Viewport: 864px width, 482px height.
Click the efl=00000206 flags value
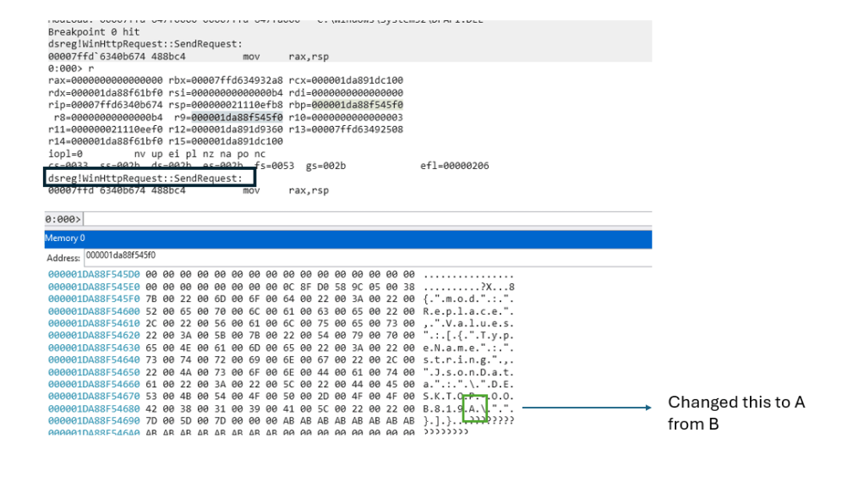[454, 167]
